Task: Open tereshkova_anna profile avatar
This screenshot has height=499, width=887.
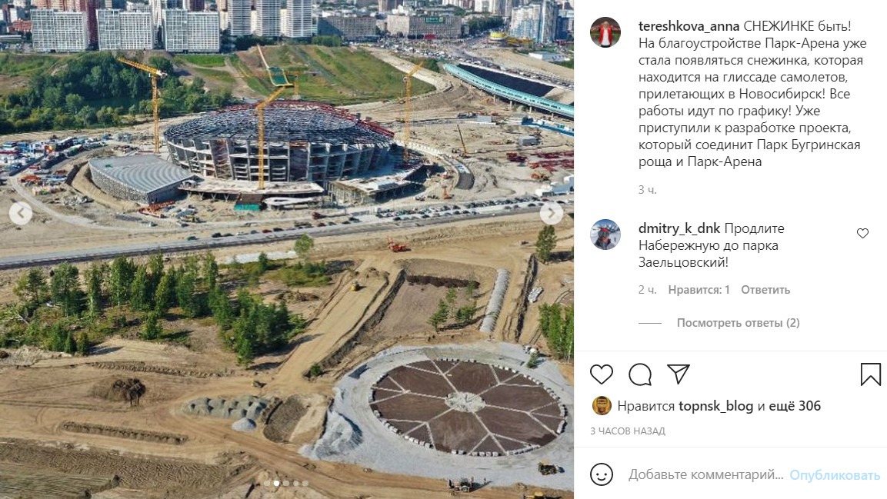Action: (x=605, y=32)
